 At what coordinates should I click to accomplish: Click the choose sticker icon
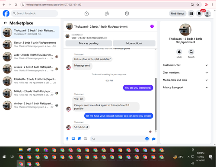pyautogui.click(x=79, y=139)
